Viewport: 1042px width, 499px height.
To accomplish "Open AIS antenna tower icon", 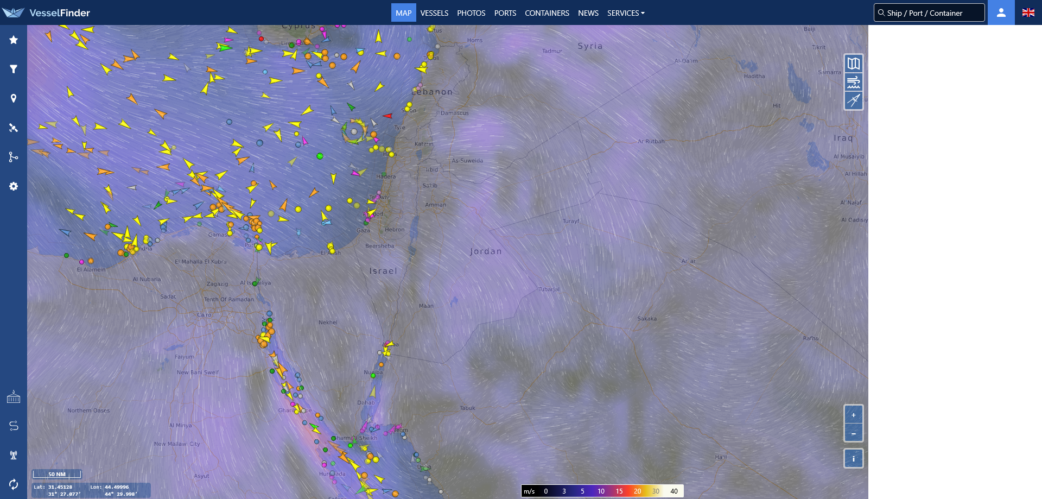I will [x=14, y=455].
